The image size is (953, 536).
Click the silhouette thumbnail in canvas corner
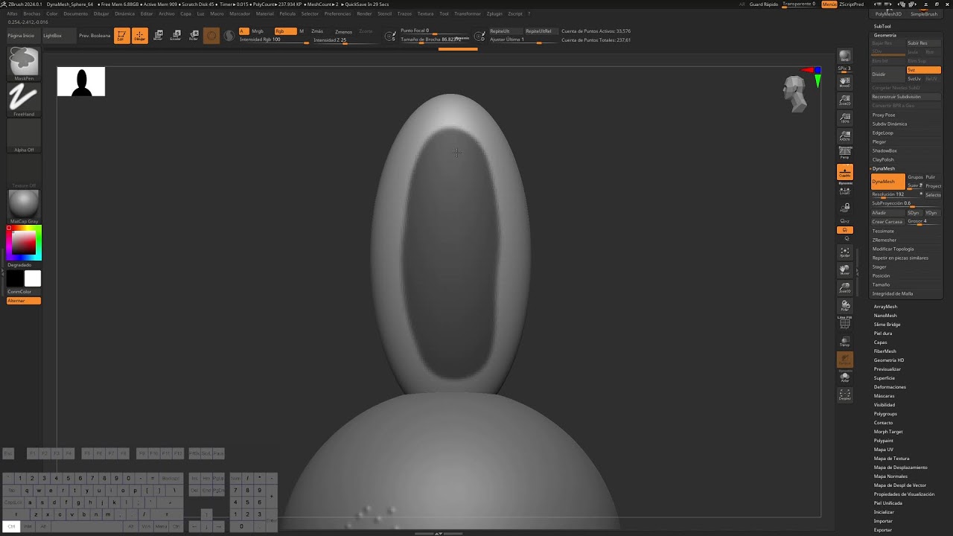click(81, 82)
